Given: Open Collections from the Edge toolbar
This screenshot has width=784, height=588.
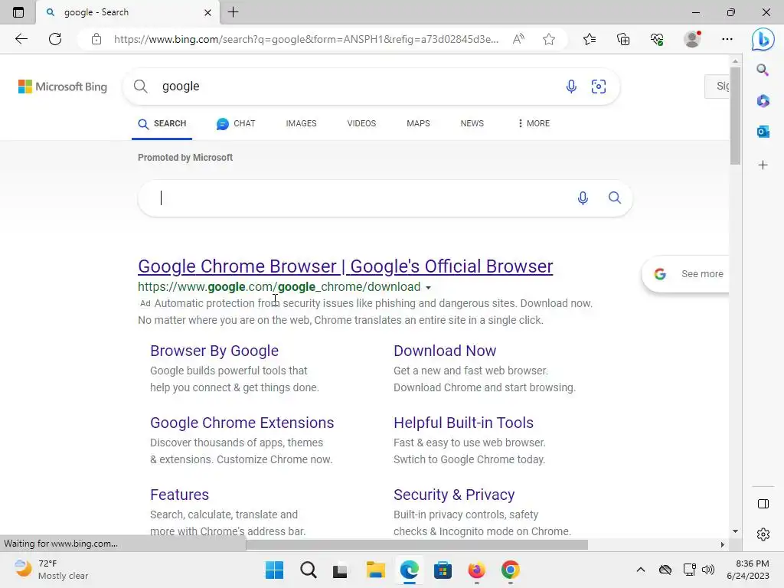Looking at the screenshot, I should coord(623,39).
